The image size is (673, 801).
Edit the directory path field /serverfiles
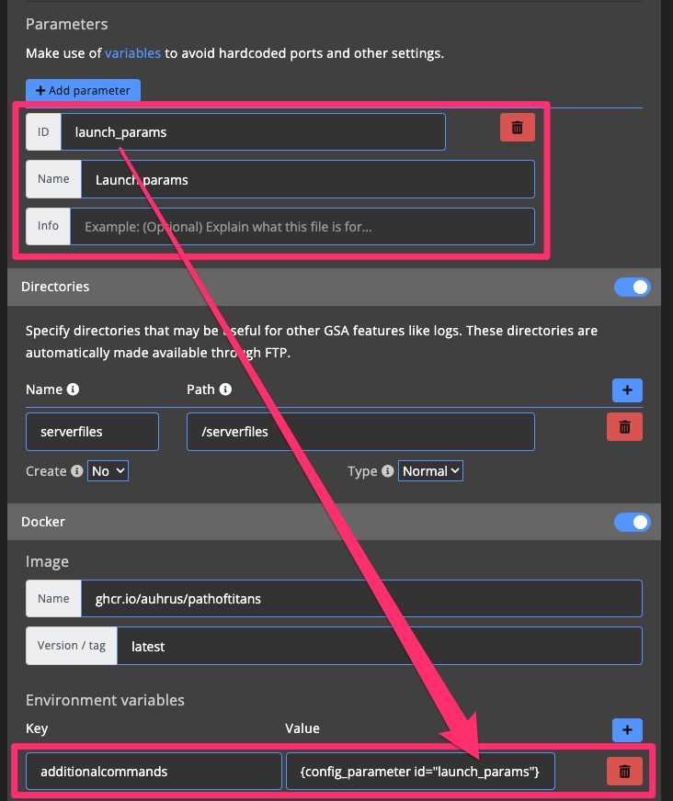pos(360,432)
